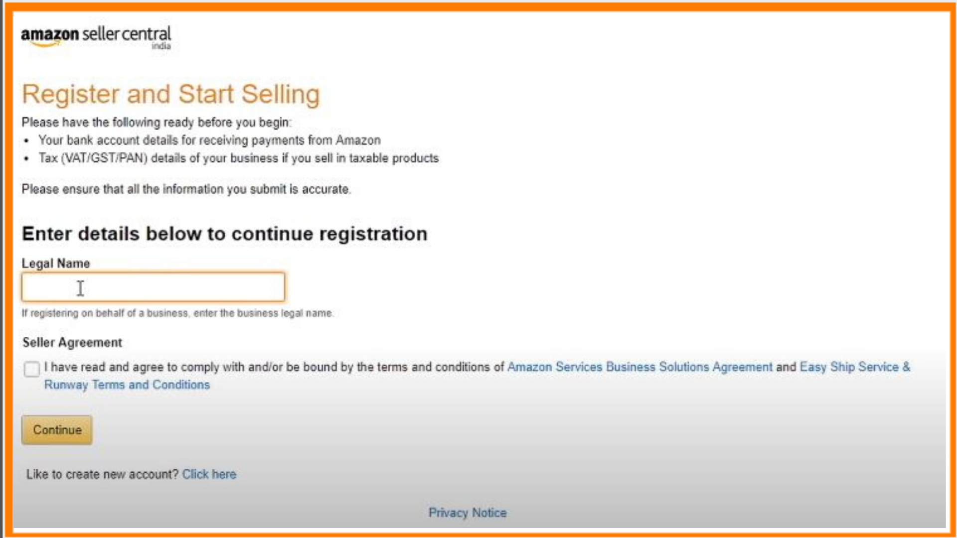Click the bank account details bullet item
The width and height of the screenshot is (957, 538).
(209, 140)
